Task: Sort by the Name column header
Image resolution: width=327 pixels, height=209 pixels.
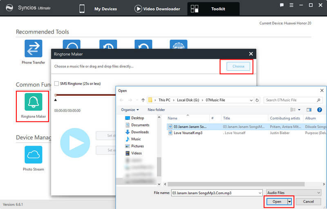Action: (x=172, y=118)
